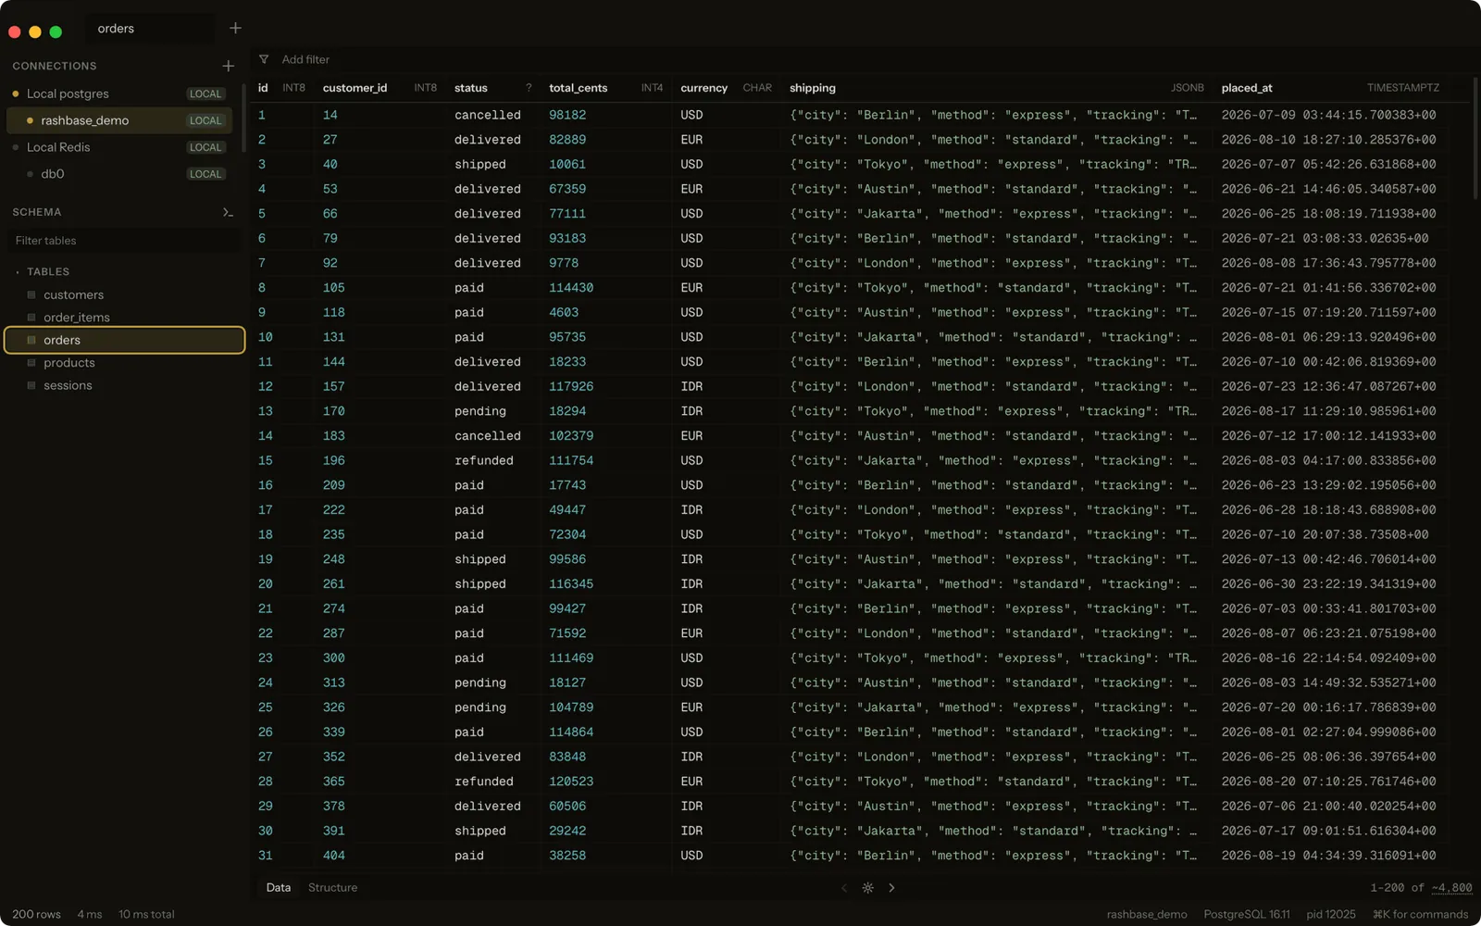Viewport: 1481px width, 926px height.
Task: Click the 1-200 page range indicator
Action: pos(1388,888)
